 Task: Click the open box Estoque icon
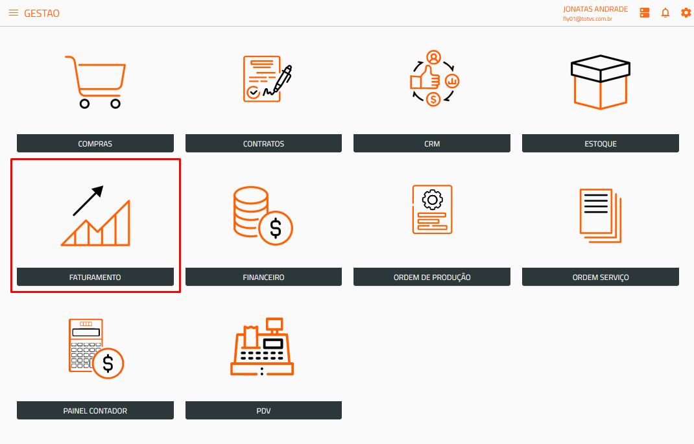click(600, 82)
